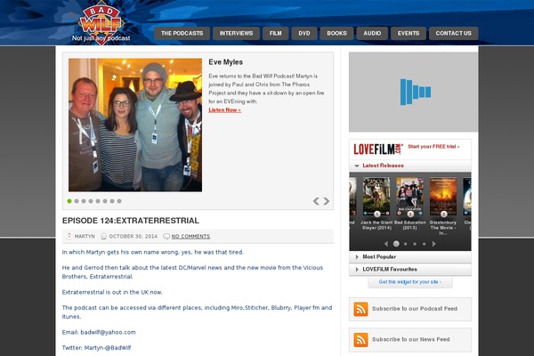Click Get this widget for your site
Image resolution: width=534 pixels, height=356 pixels.
[410, 282]
